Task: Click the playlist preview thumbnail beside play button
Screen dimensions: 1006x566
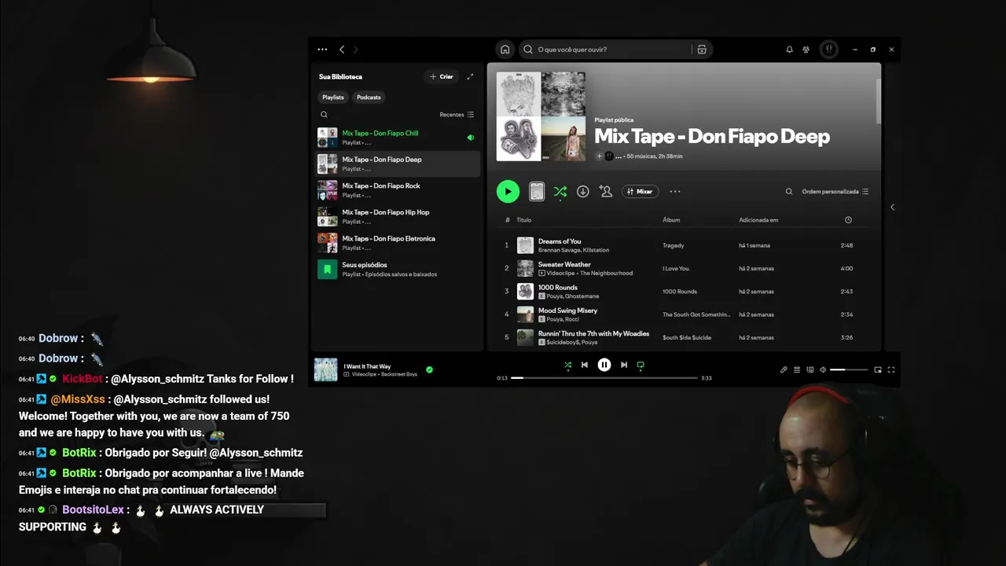Action: point(537,191)
